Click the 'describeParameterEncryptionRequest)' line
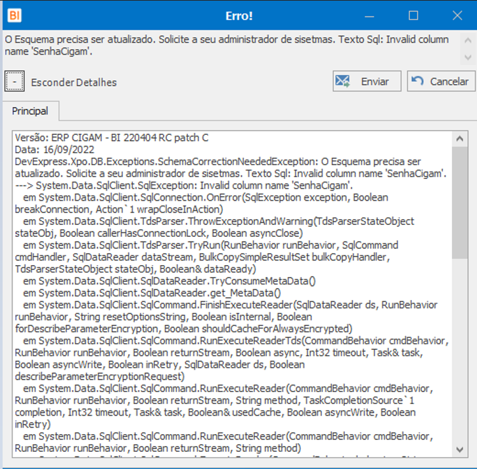This screenshot has width=477, height=469. (x=100, y=377)
